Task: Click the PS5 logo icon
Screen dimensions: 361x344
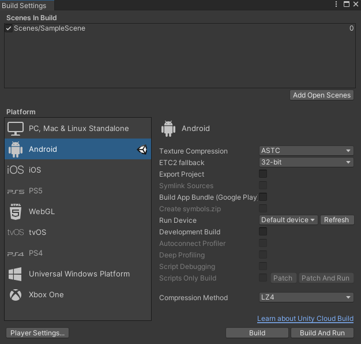Action: pyautogui.click(x=16, y=191)
